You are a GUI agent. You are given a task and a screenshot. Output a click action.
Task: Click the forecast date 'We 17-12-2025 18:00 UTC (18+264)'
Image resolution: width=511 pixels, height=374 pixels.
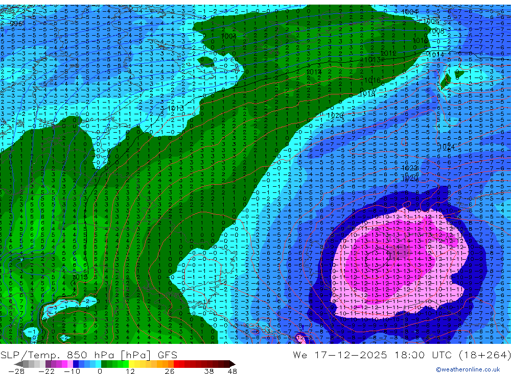pyautogui.click(x=402, y=355)
